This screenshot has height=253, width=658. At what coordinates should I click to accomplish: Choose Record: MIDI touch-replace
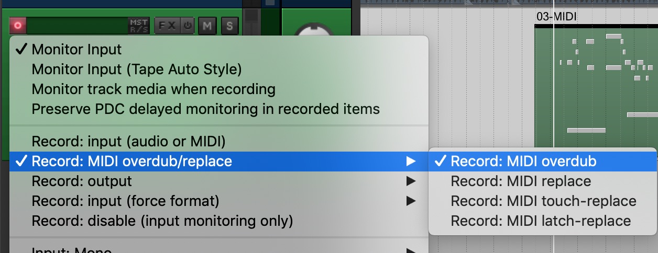543,201
